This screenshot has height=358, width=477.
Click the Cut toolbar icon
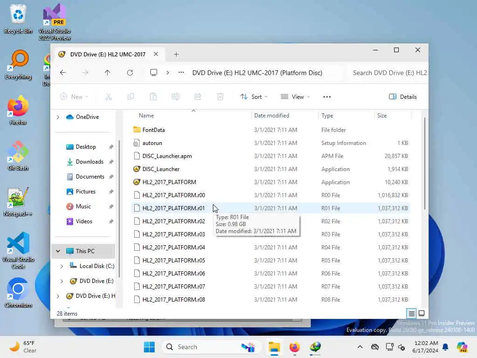point(109,97)
